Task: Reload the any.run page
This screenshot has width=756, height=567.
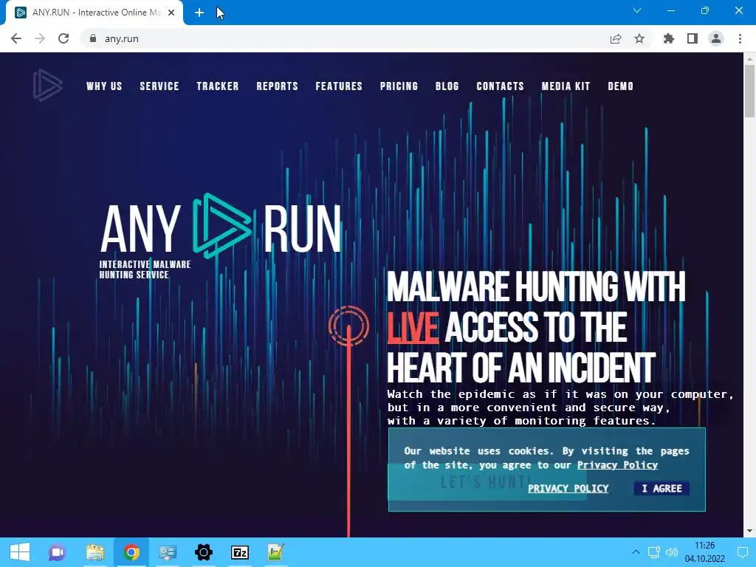Action: (63, 38)
